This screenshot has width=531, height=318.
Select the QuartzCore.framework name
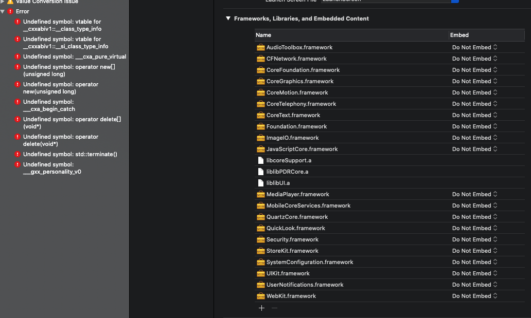[x=297, y=217]
